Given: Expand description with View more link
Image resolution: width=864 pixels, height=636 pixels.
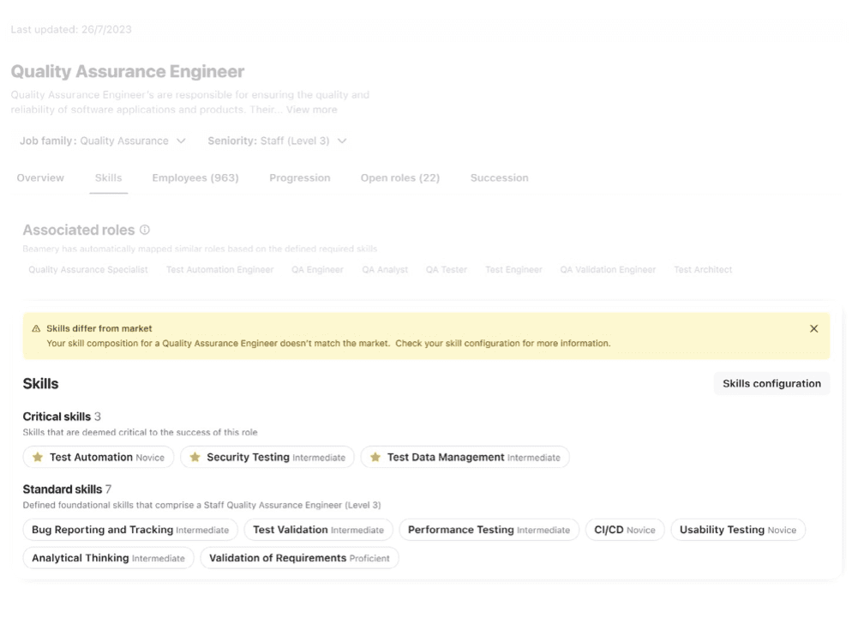Looking at the screenshot, I should point(311,110).
